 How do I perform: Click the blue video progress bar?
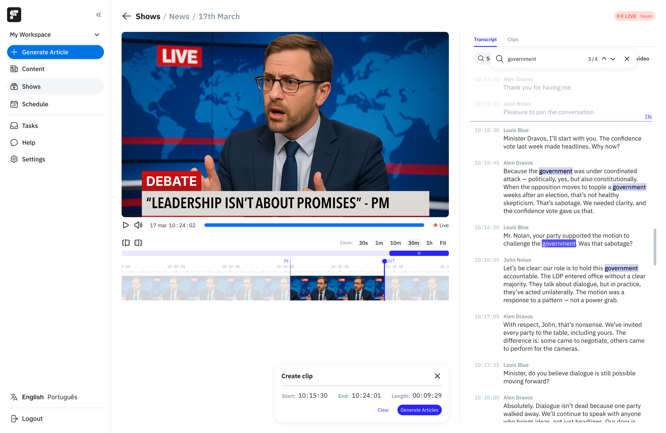pyautogui.click(x=314, y=225)
